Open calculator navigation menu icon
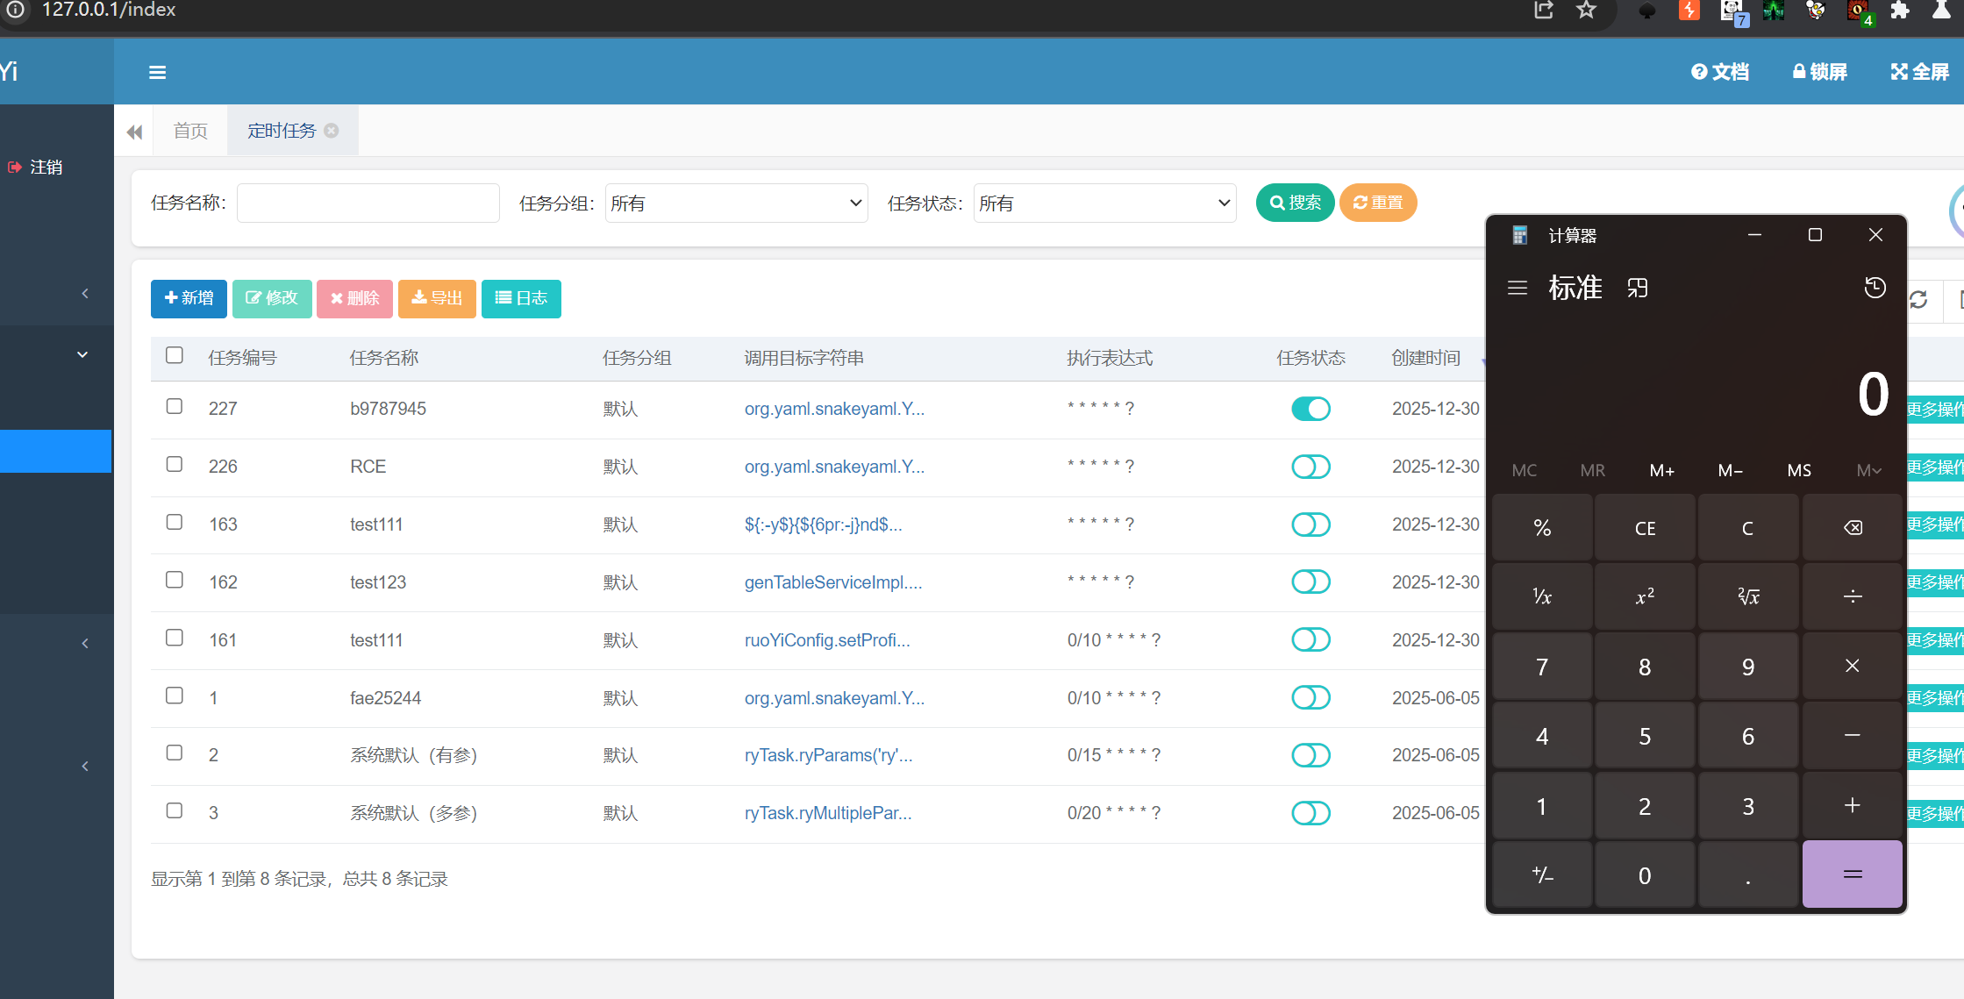This screenshot has width=1964, height=999. point(1517,288)
